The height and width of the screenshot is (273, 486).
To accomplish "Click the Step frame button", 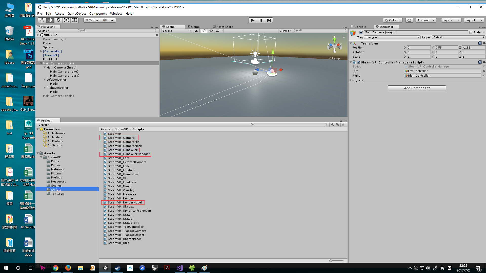I will coord(269,20).
